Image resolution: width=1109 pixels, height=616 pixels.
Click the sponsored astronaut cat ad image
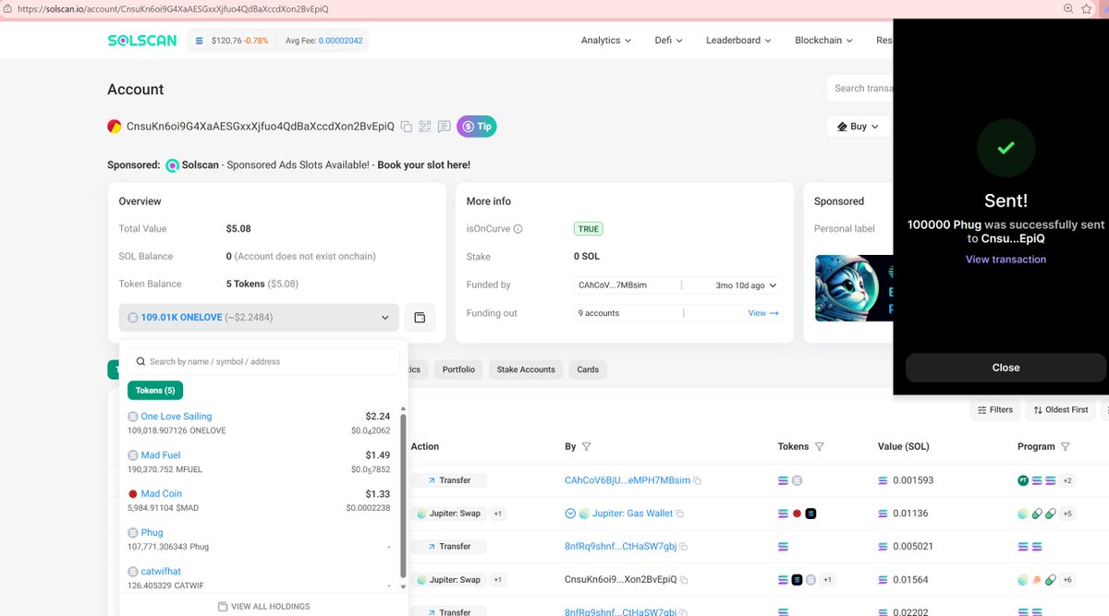coord(855,288)
